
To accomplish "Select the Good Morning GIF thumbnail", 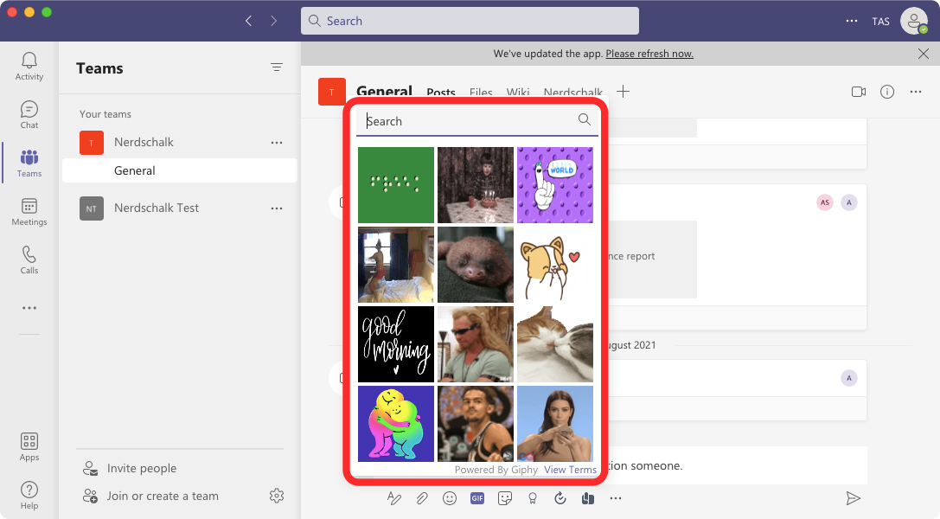I will click(x=395, y=344).
